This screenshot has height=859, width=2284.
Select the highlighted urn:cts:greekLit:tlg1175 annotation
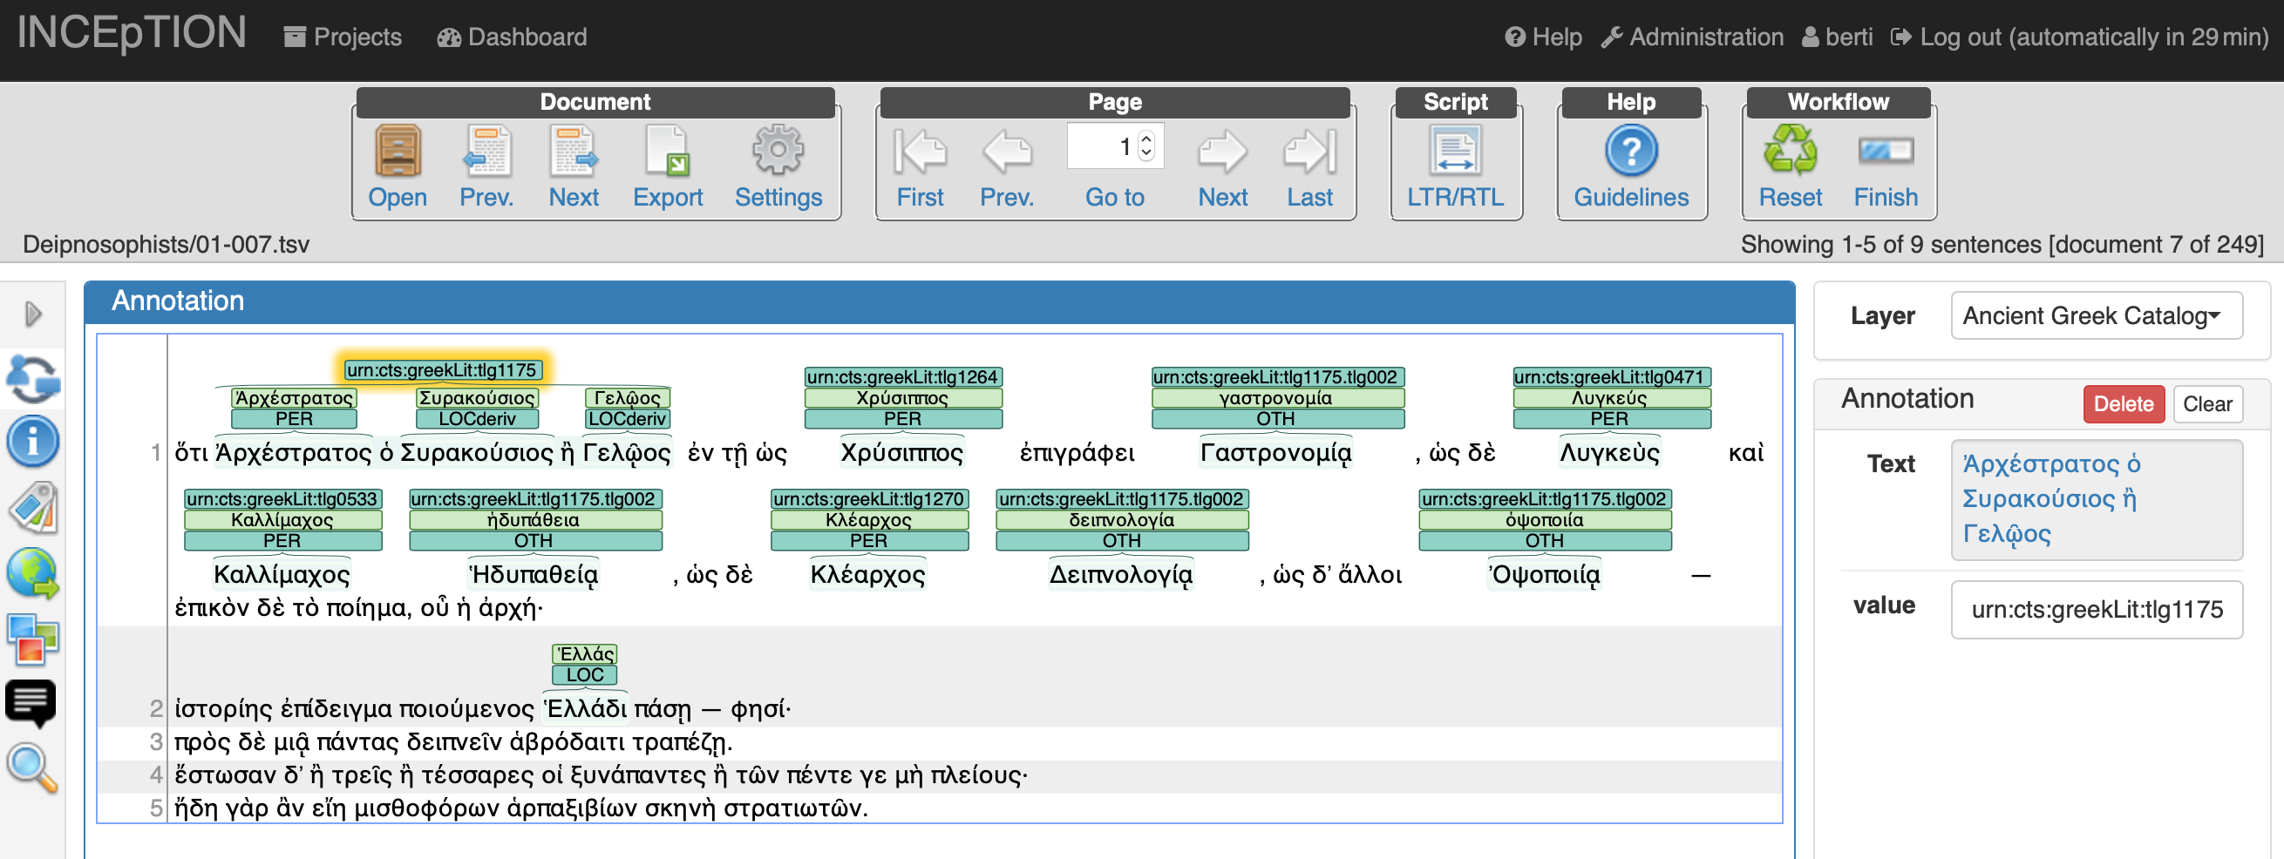[x=442, y=369]
